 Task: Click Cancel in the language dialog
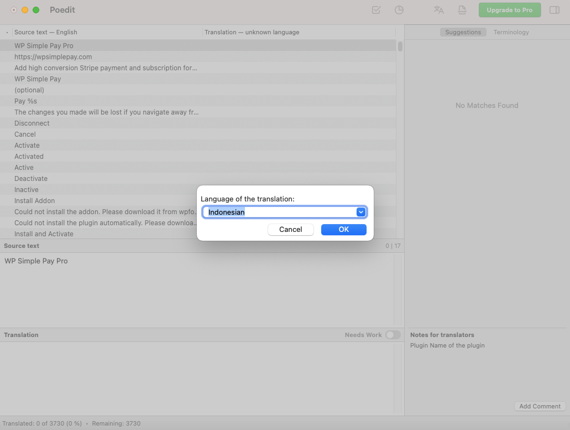click(290, 229)
